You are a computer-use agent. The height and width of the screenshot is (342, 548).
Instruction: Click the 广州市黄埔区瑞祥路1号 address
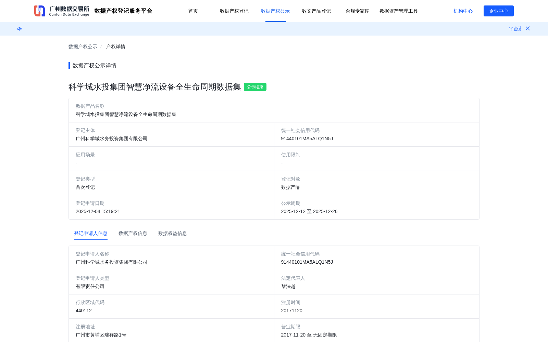[101, 335]
